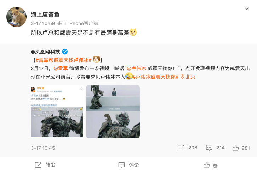
Task: Open hashtag #雷军帮威震天找卢伟冰#
Action: [x=63, y=60]
